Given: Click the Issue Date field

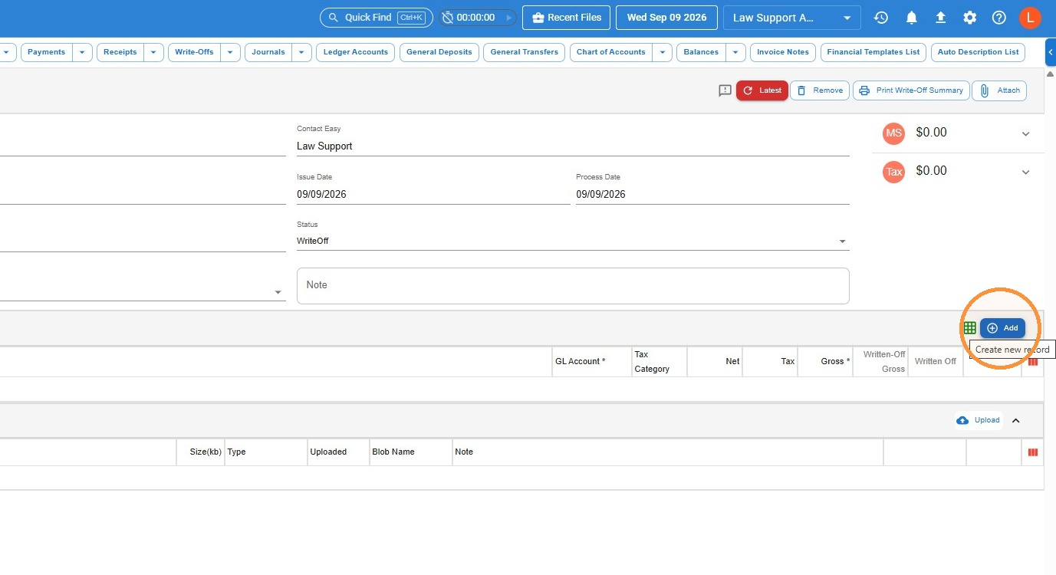Looking at the screenshot, I should point(433,194).
